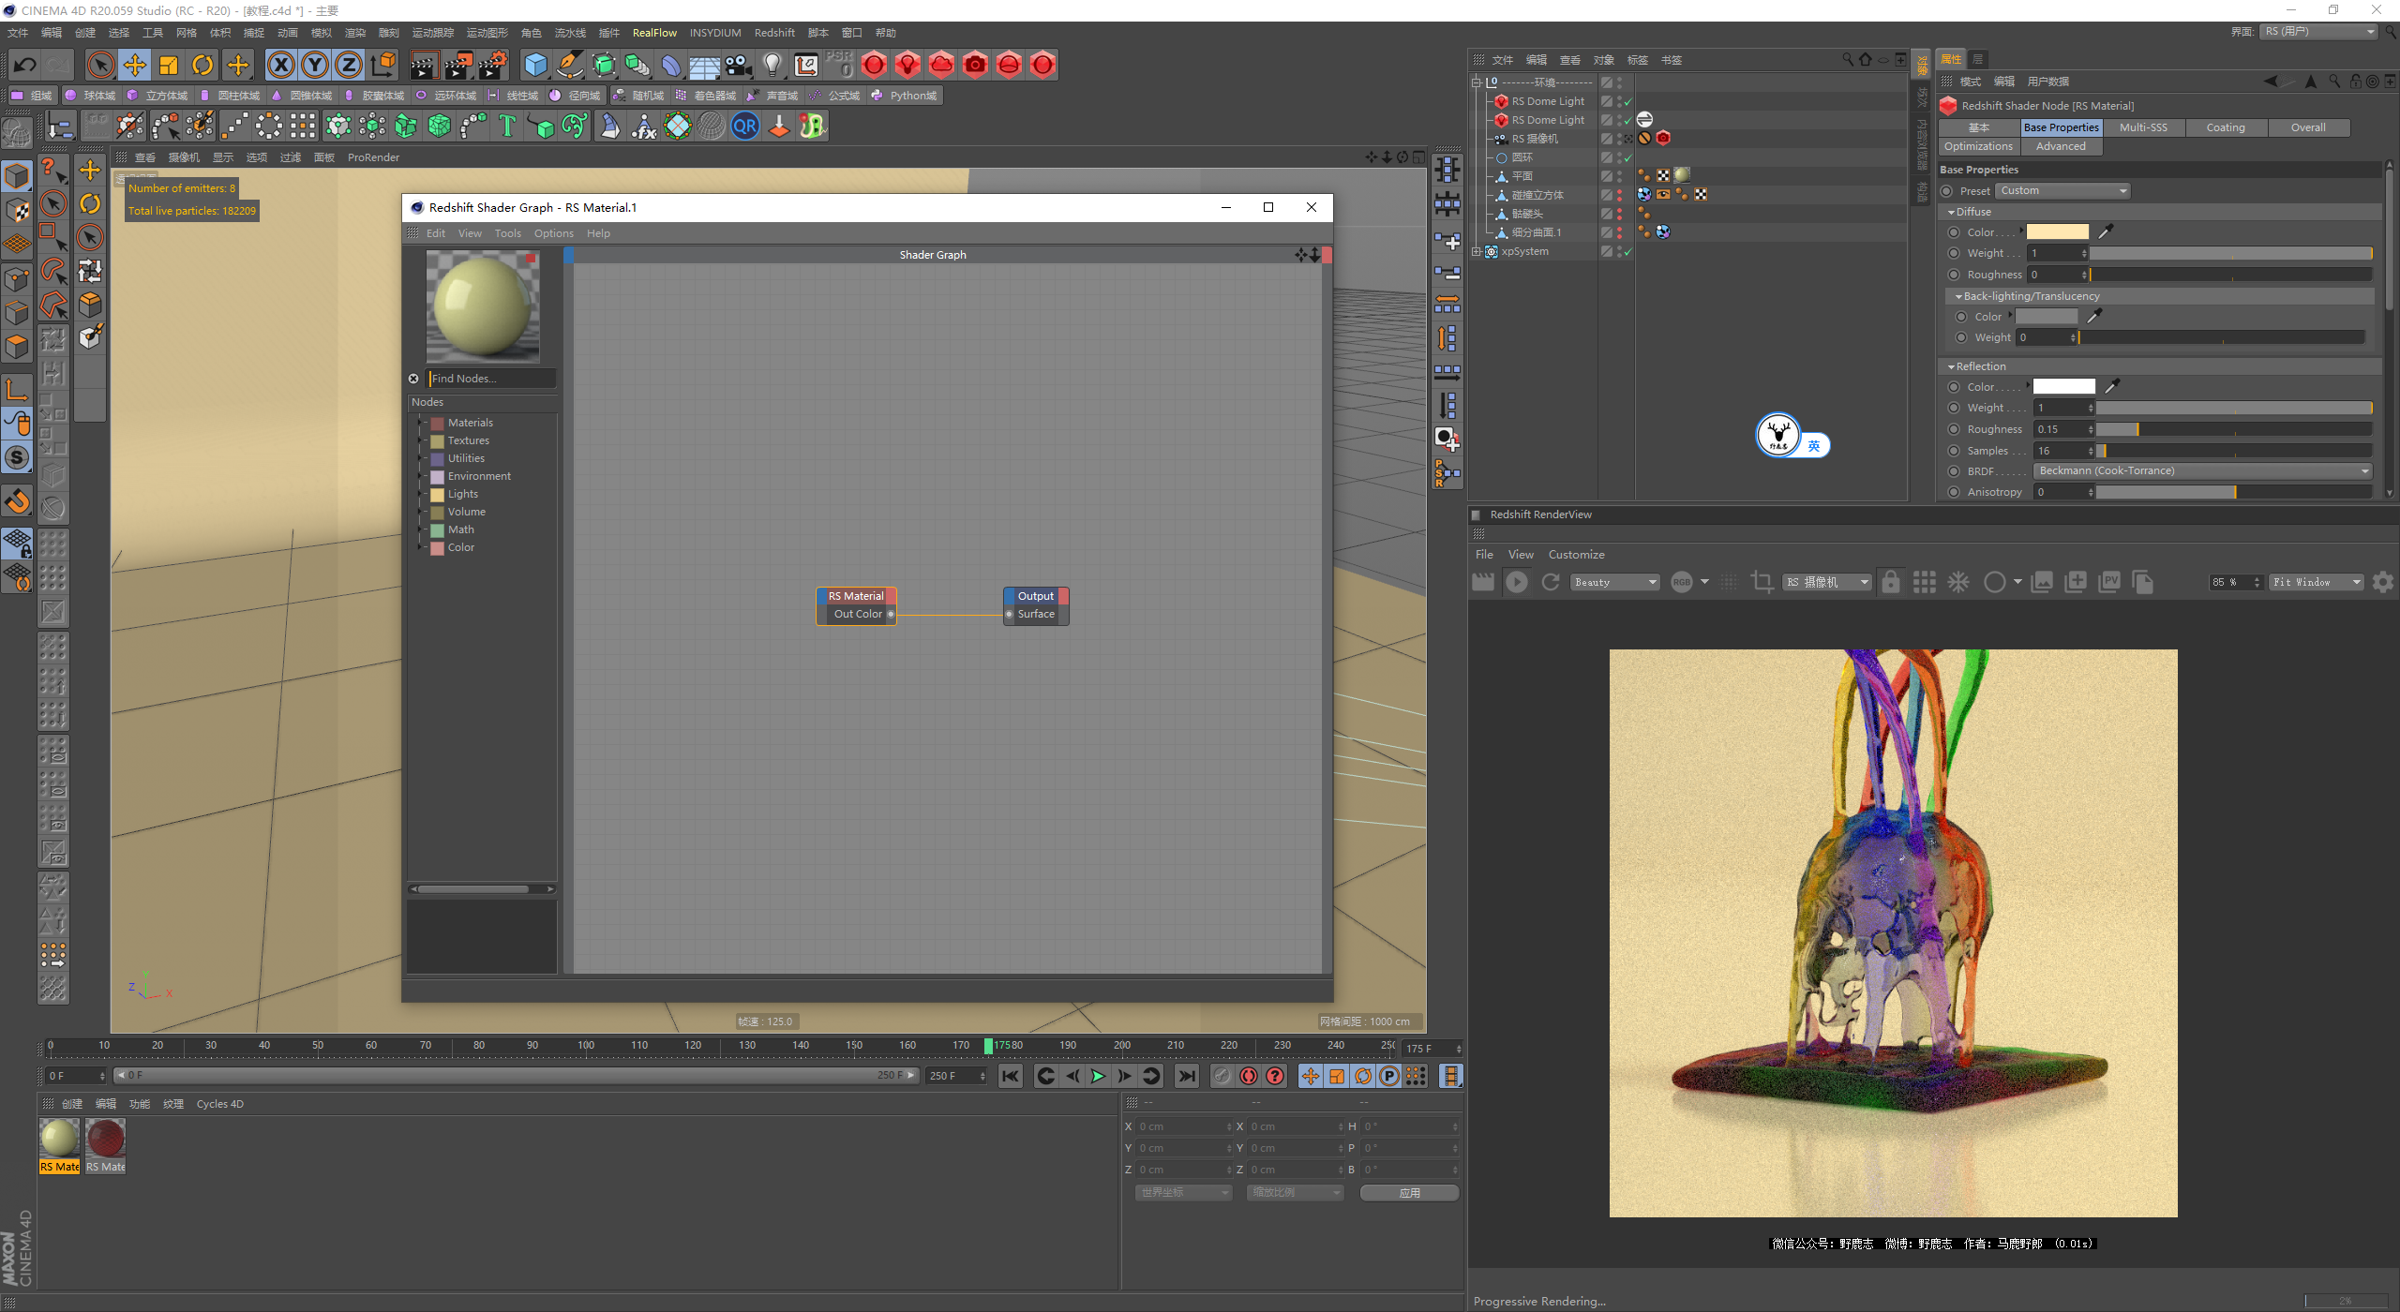
Task: Click the Diffuse Roughness animation radio circle
Action: (x=1954, y=275)
